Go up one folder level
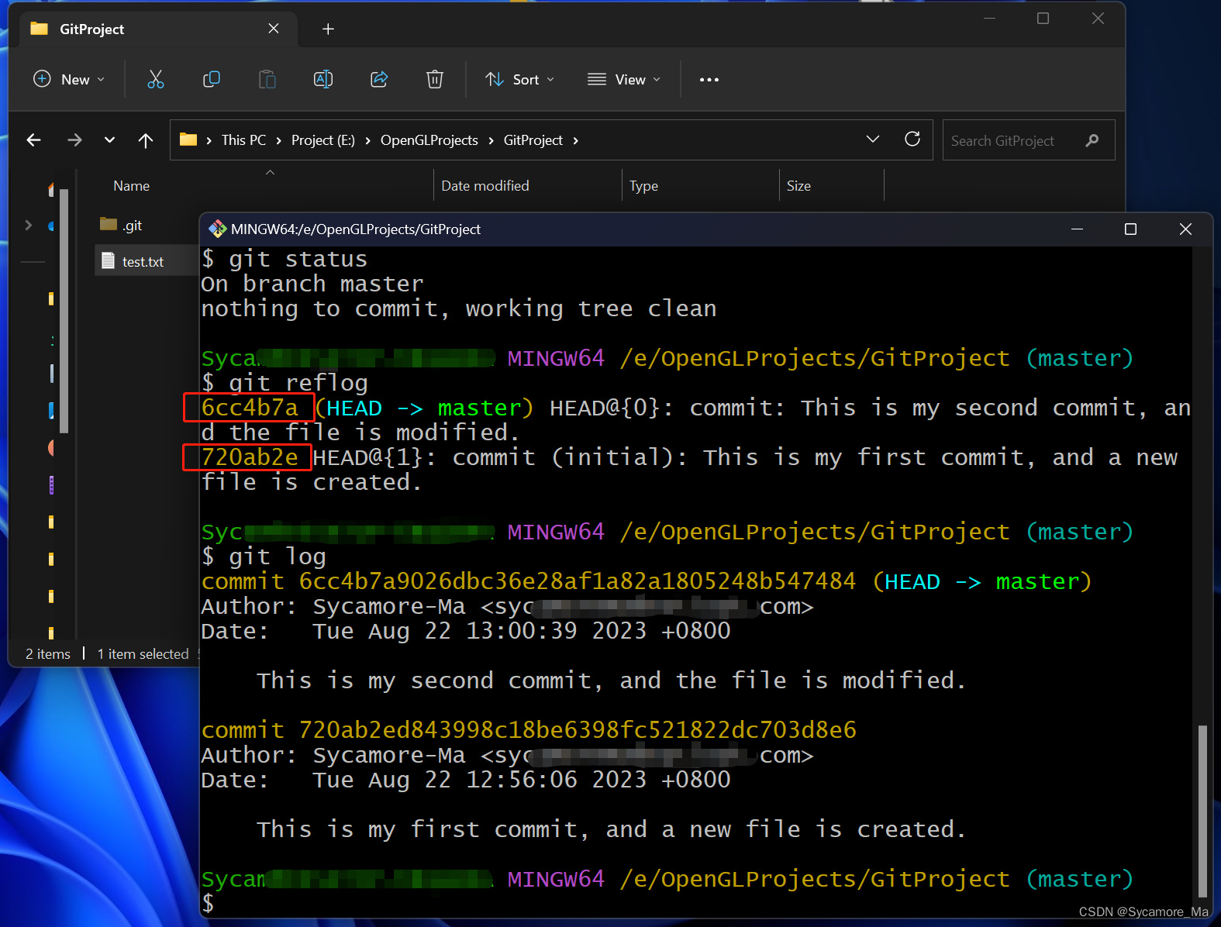The width and height of the screenshot is (1221, 927). coord(146,140)
